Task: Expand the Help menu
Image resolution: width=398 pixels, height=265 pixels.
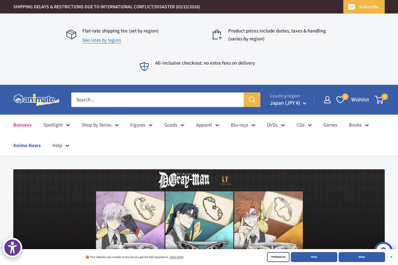Action: tap(61, 145)
